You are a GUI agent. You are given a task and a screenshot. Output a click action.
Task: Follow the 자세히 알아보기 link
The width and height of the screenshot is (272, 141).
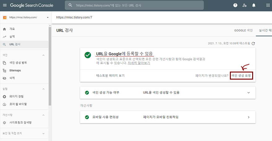point(139,63)
